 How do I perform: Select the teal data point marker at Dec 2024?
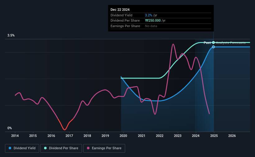click(213, 43)
